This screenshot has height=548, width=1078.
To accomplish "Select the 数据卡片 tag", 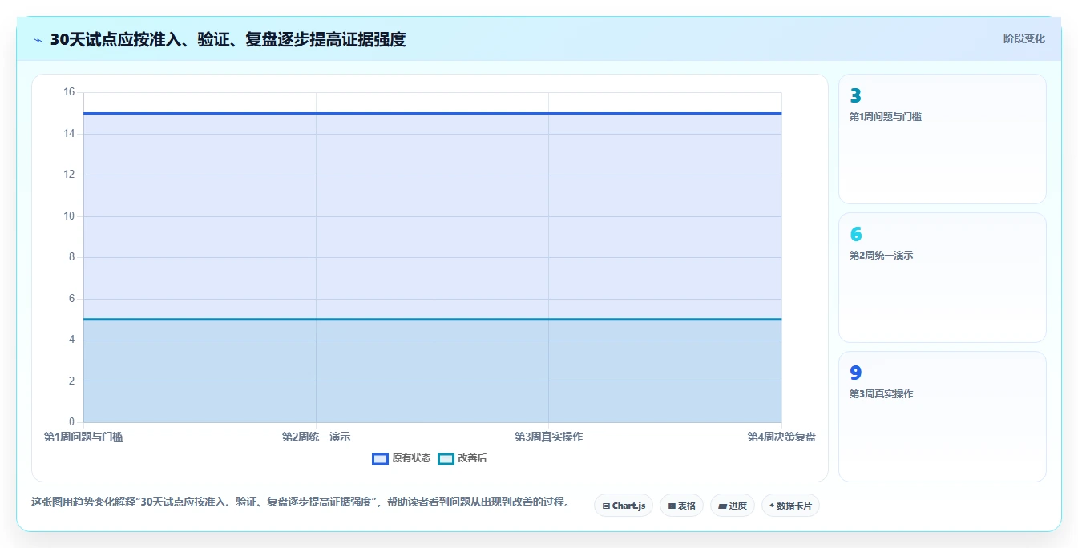I will coord(790,506).
